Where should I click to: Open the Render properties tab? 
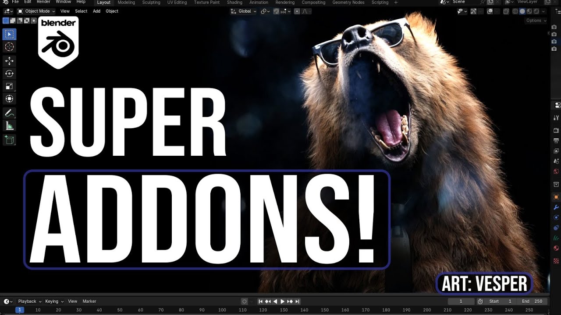pos(557,130)
